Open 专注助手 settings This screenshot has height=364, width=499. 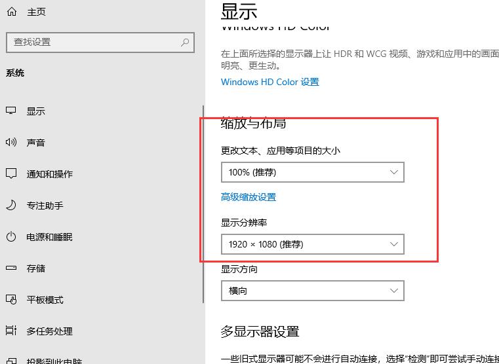(45, 206)
